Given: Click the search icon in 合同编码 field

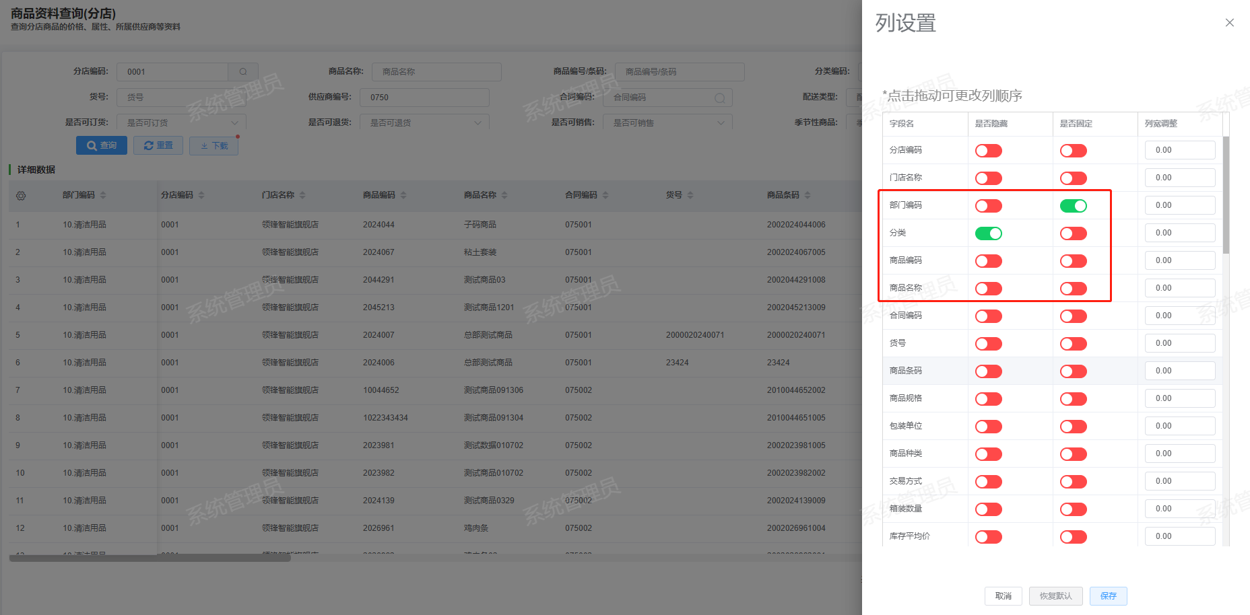Looking at the screenshot, I should coord(719,98).
